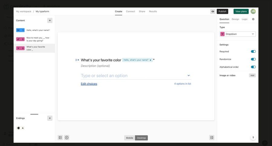Switch to the Share tab
Image resolution: width=272 pixels, height=146 pixels.
tap(142, 11)
